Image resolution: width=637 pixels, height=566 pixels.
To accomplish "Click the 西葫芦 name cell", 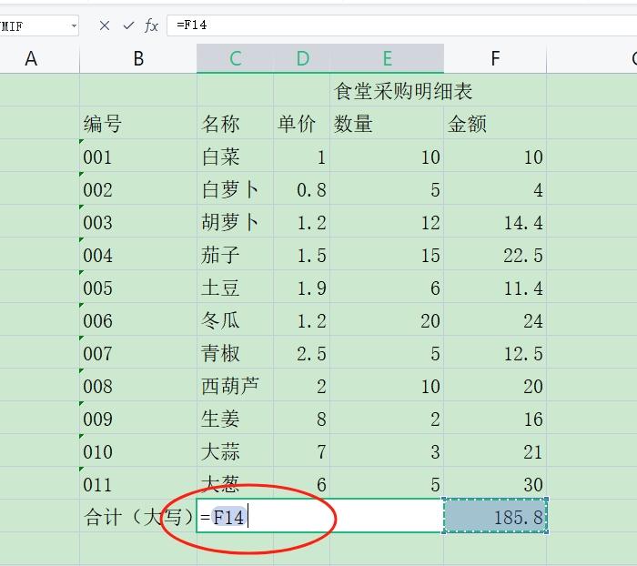I will (235, 386).
